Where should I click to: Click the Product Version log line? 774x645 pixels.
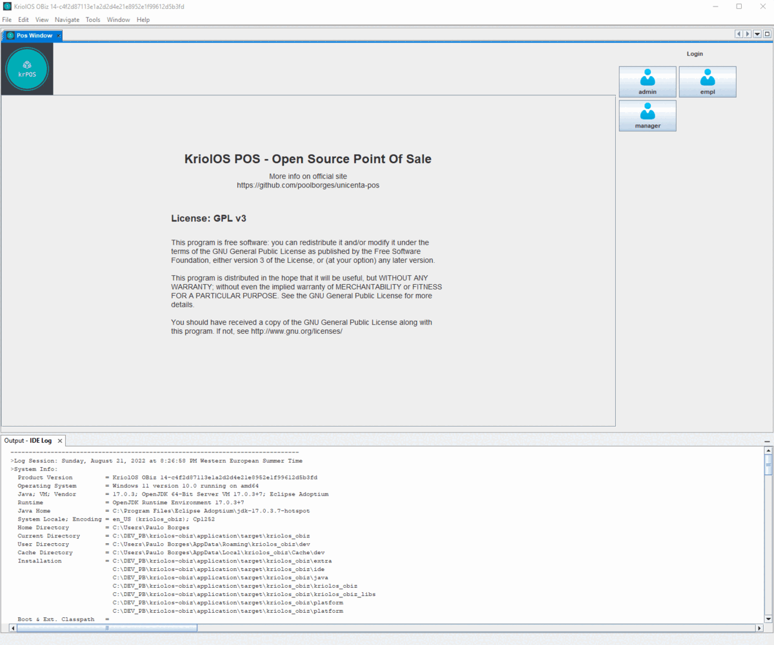pos(168,477)
